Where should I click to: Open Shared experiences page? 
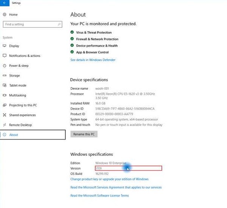click(x=22, y=115)
